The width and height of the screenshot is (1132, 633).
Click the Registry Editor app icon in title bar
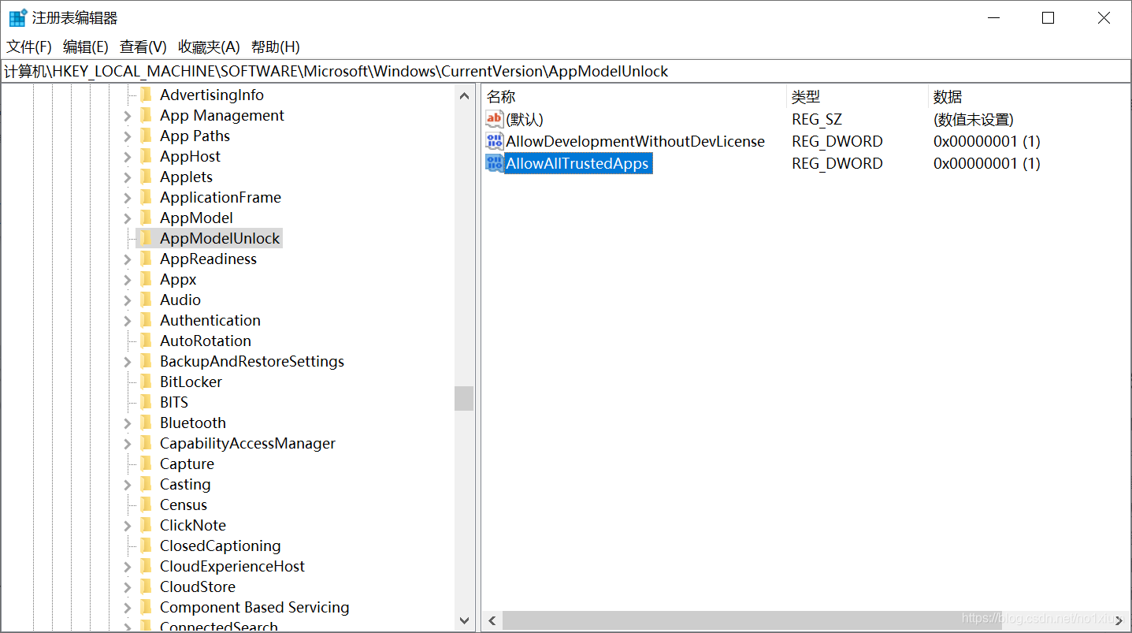(17, 17)
